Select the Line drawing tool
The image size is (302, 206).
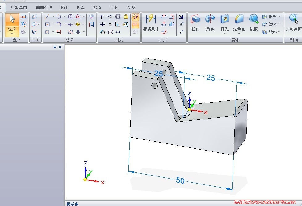[x=47, y=17]
